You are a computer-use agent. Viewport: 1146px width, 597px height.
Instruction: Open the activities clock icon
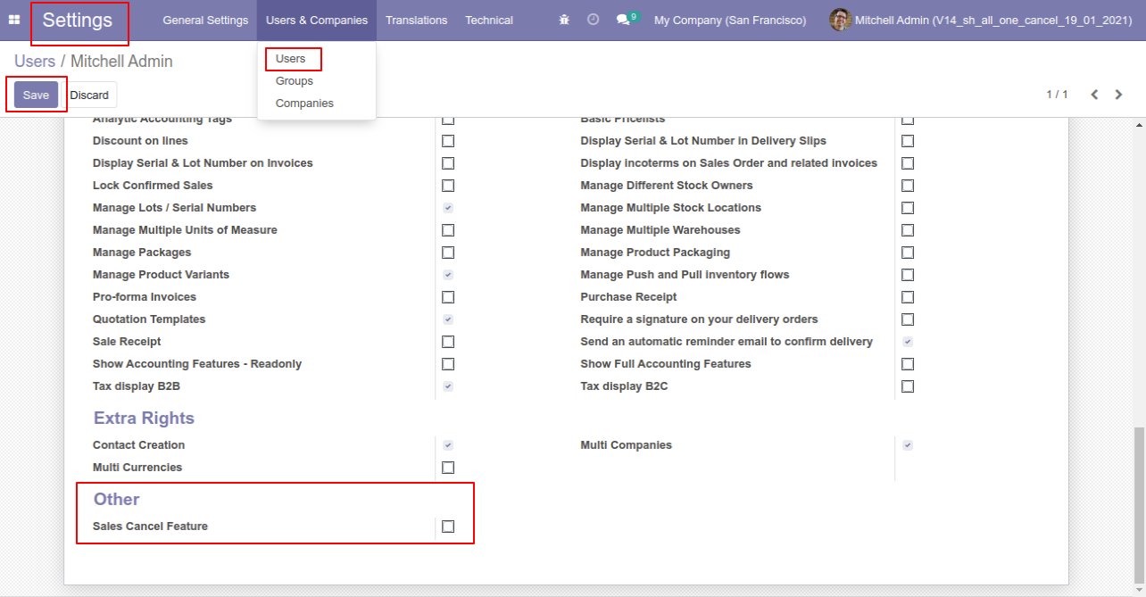[x=594, y=20]
